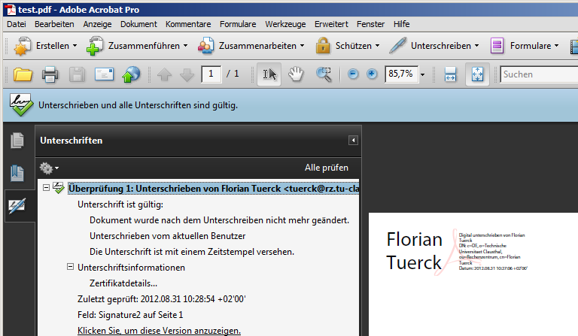Click the link to view this version
This screenshot has height=336, width=578.
click(x=159, y=331)
